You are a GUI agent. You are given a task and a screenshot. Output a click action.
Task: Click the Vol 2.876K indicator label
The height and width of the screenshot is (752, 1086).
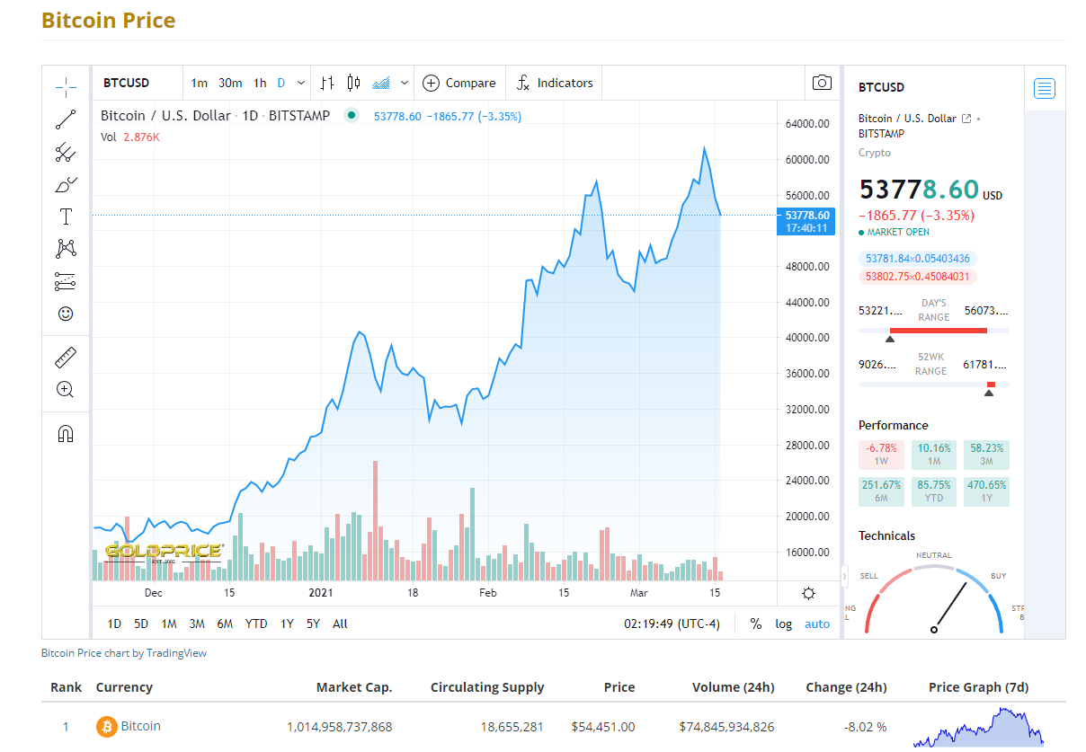130,137
